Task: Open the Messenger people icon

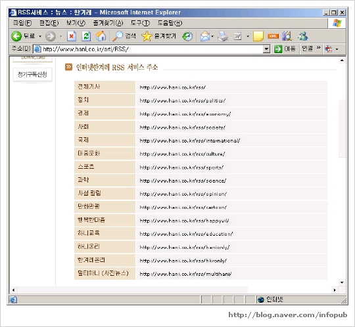Action: tap(303, 36)
